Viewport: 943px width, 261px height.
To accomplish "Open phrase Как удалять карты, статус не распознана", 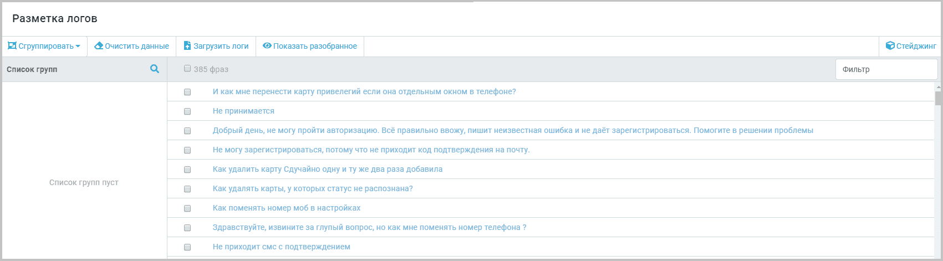I will point(313,188).
